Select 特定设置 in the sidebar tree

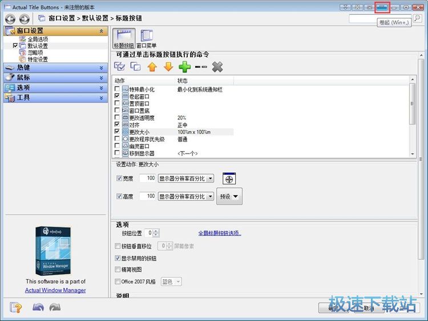[x=38, y=59]
